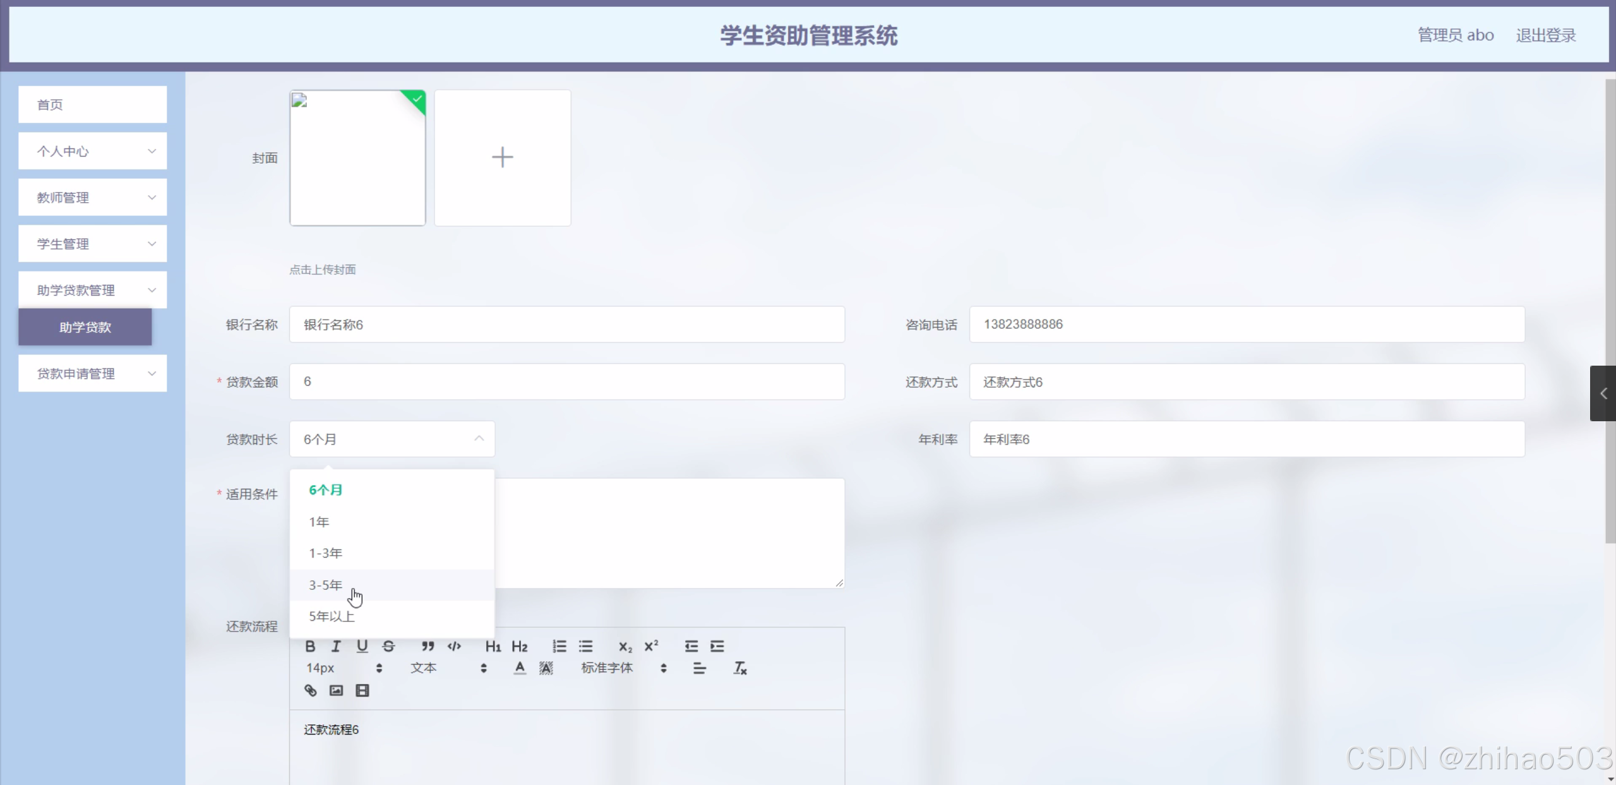Expand the 教师管理 sidebar menu
1616x785 pixels.
(93, 198)
